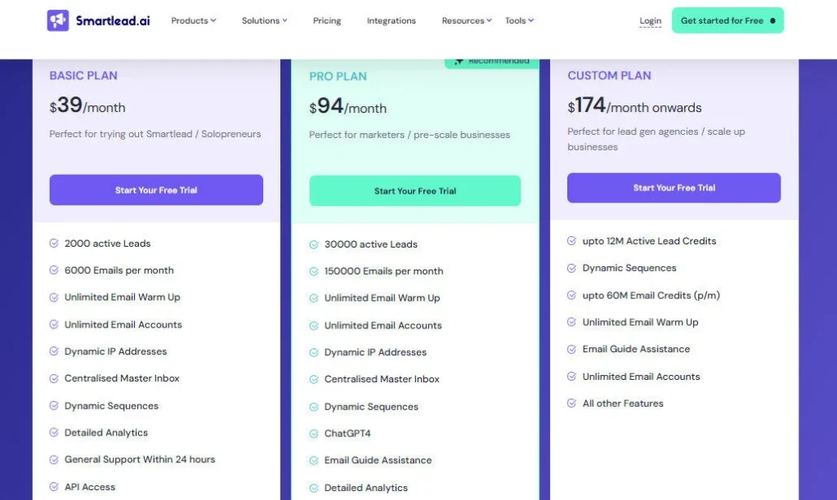
Task: Select the Pricing menu item
Action: tap(326, 20)
